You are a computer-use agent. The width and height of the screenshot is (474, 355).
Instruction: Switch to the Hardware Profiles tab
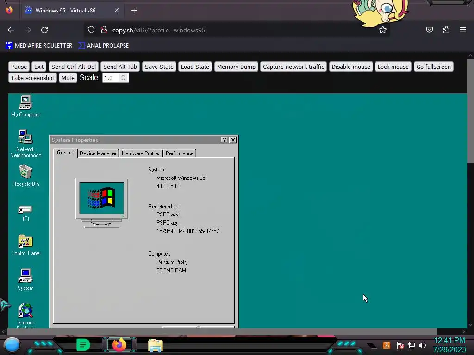141,153
